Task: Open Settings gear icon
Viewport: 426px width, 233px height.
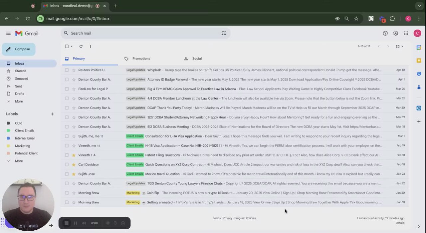Action: pos(396,33)
